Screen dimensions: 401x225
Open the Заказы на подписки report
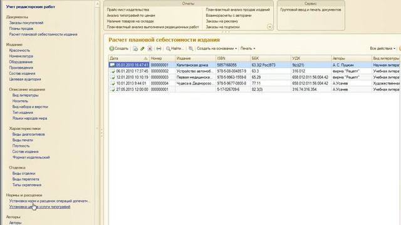pyautogui.click(x=223, y=27)
